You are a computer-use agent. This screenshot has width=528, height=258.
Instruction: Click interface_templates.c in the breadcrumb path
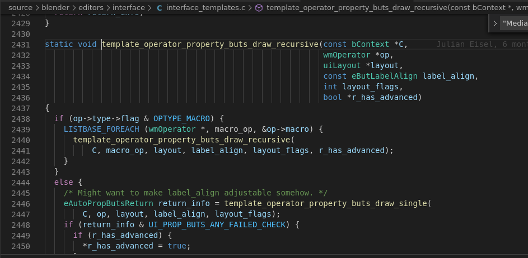click(x=205, y=7)
